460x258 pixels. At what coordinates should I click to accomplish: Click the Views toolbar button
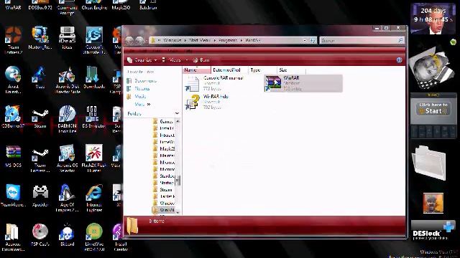coord(172,60)
